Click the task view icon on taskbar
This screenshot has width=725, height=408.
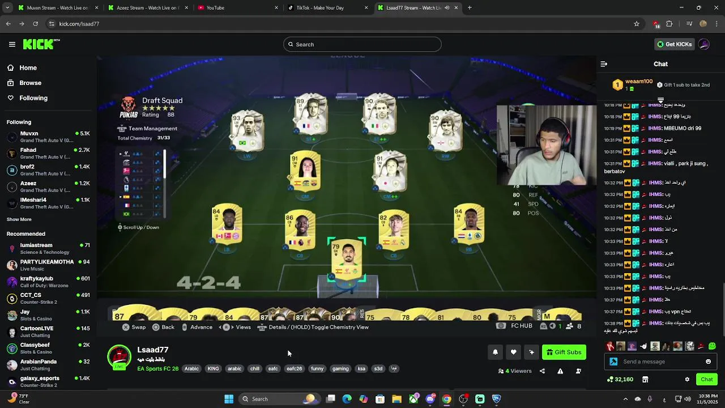pyautogui.click(x=331, y=399)
